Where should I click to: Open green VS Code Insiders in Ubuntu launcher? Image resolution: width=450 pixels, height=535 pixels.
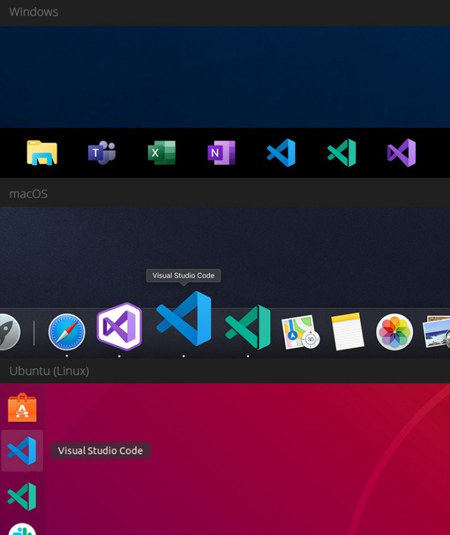click(22, 496)
